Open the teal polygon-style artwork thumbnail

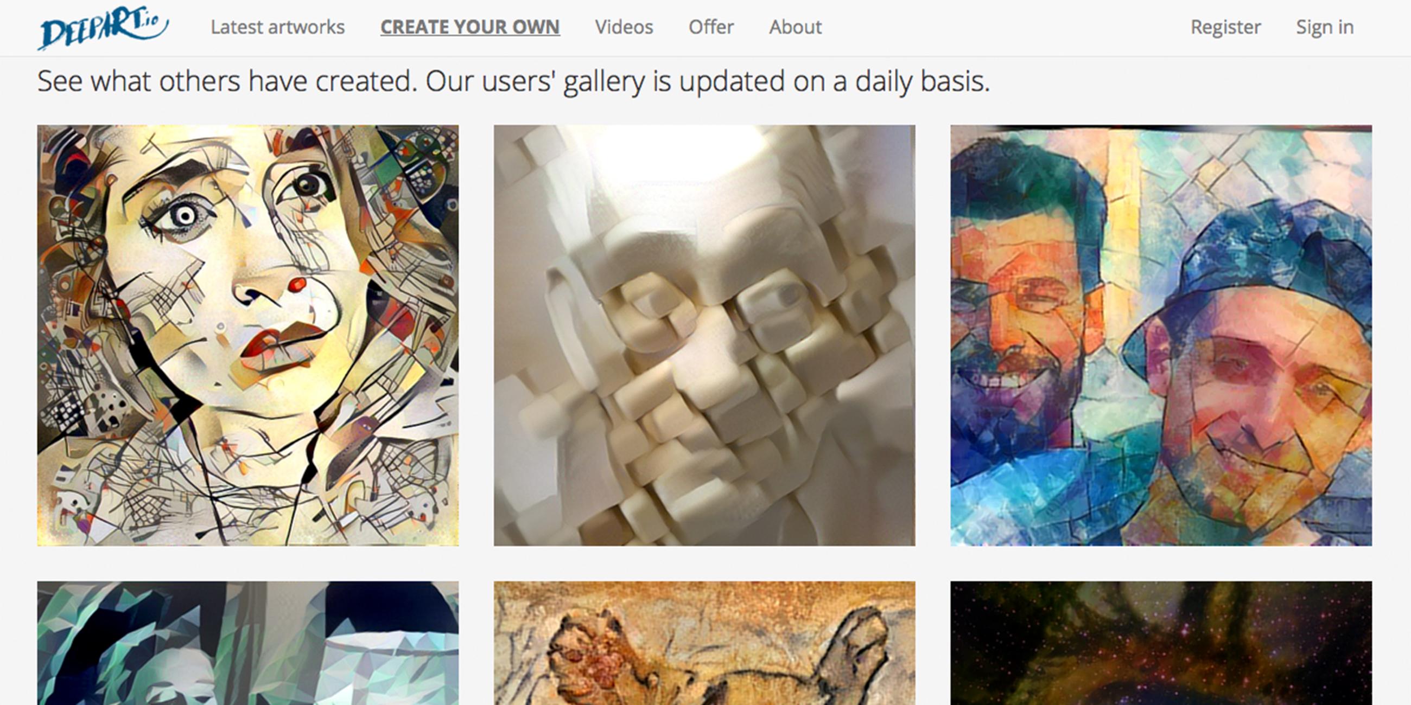point(248,643)
